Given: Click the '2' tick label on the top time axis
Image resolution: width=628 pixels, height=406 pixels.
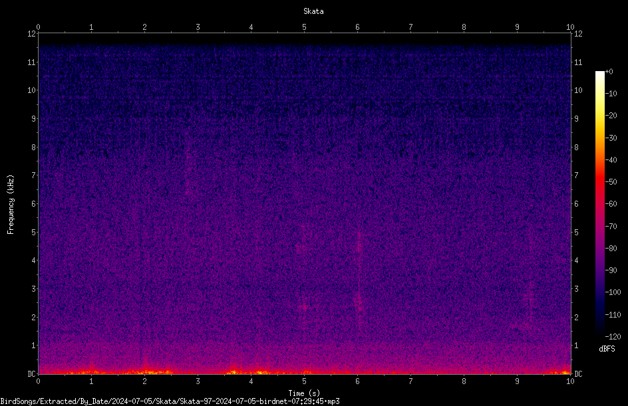Looking at the screenshot, I should (144, 27).
